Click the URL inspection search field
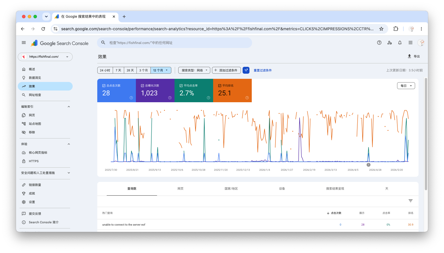Image resolution: width=444 pixels, height=253 pixels. (175, 43)
